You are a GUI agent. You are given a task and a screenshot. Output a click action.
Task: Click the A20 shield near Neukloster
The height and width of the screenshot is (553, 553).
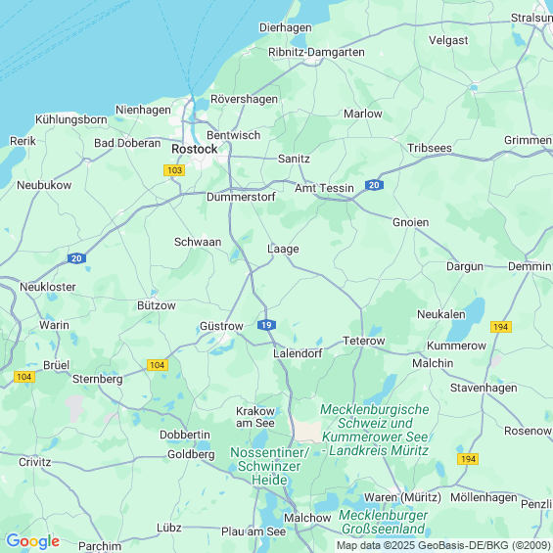click(76, 258)
